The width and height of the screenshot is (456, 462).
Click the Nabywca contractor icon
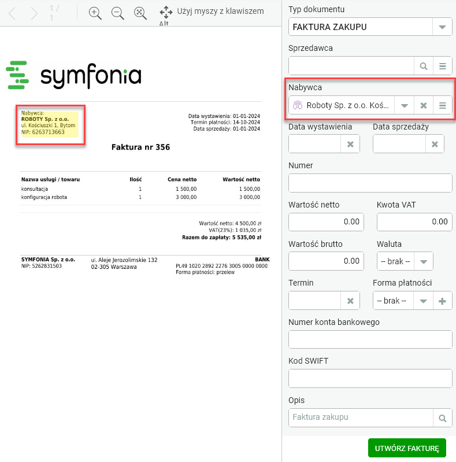coord(298,105)
